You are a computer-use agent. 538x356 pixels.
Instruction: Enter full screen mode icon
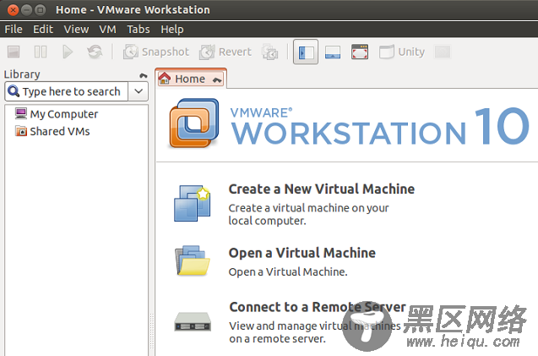(x=360, y=52)
